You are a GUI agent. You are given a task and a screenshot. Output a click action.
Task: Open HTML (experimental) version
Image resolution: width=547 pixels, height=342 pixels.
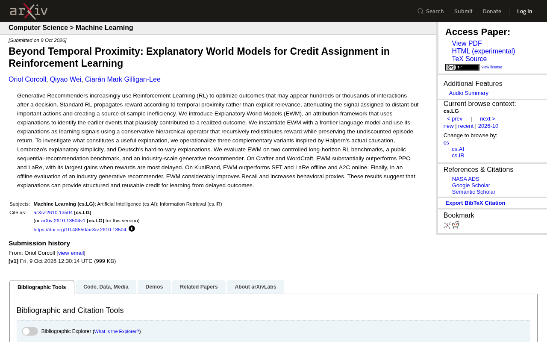coord(483,51)
